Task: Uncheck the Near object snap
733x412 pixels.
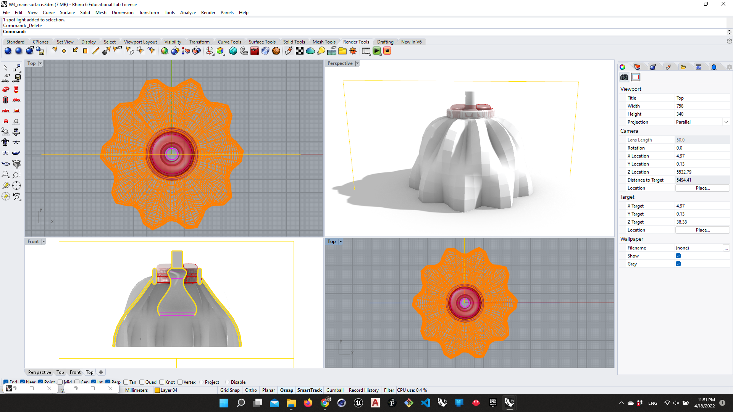Action: tap(22, 382)
